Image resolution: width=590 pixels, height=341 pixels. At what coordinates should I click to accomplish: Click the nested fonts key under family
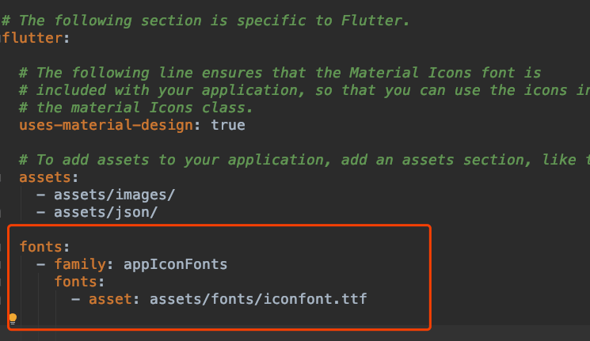click(76, 282)
